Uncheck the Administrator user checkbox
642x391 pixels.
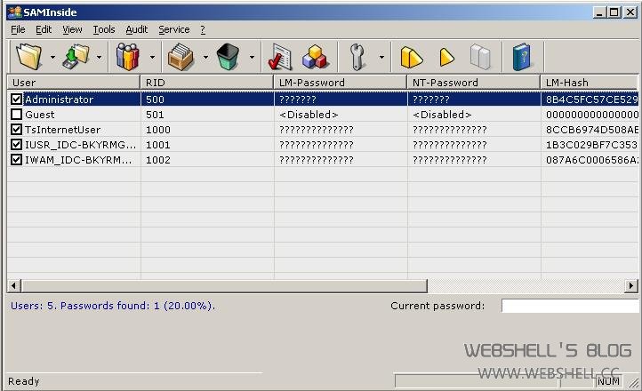click(x=16, y=99)
